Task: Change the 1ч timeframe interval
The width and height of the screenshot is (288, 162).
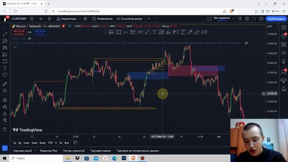Action: [x=41, y=19]
